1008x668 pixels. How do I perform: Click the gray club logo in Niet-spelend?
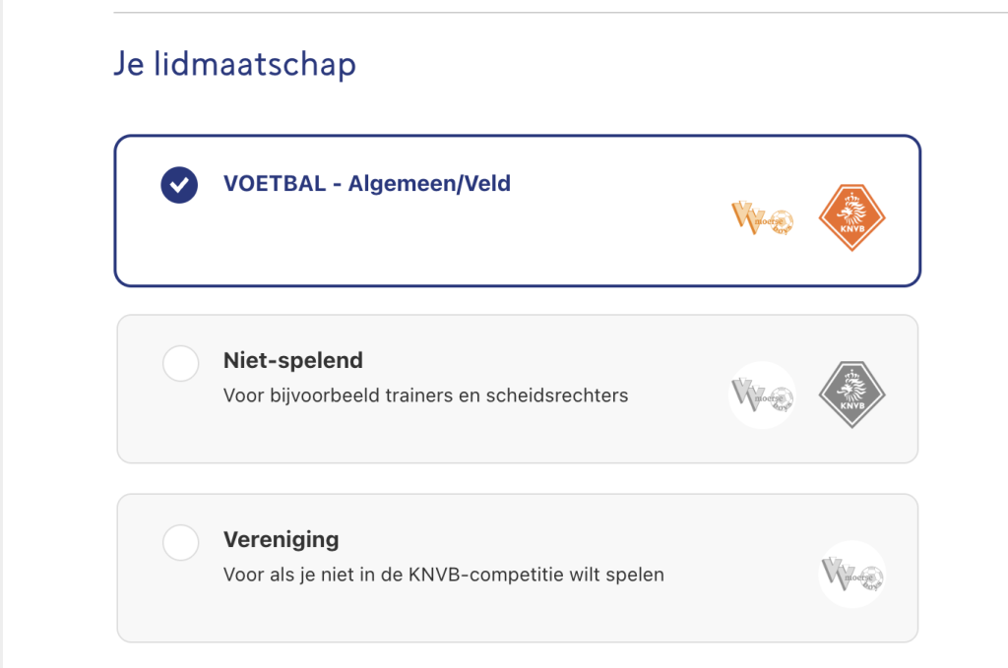pyautogui.click(x=762, y=395)
